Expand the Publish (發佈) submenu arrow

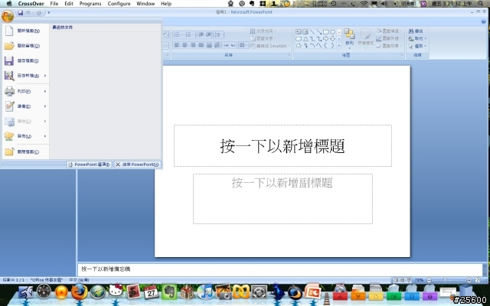tap(45, 136)
